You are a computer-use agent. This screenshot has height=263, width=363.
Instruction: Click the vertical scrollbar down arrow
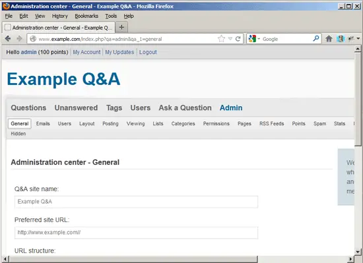(x=358, y=251)
